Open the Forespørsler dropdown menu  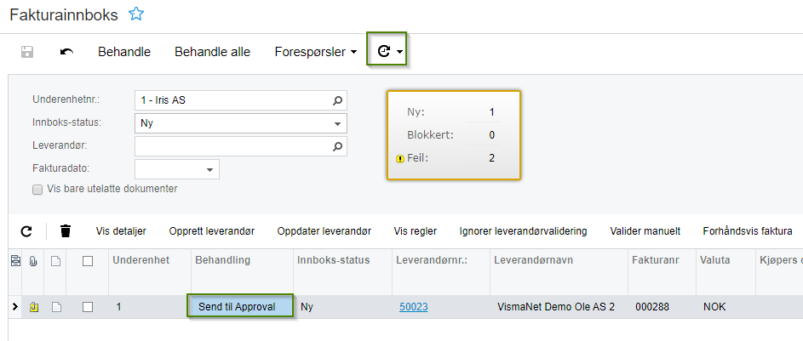point(315,52)
